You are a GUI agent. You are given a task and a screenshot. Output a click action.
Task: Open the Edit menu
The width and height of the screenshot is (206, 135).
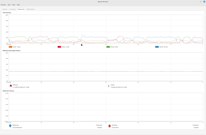pyautogui.click(x=9, y=5)
